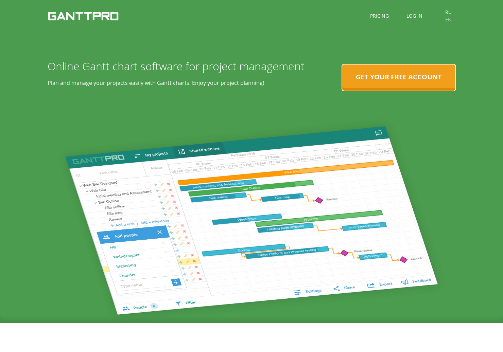Click the People count badge 4

[x=154, y=306]
